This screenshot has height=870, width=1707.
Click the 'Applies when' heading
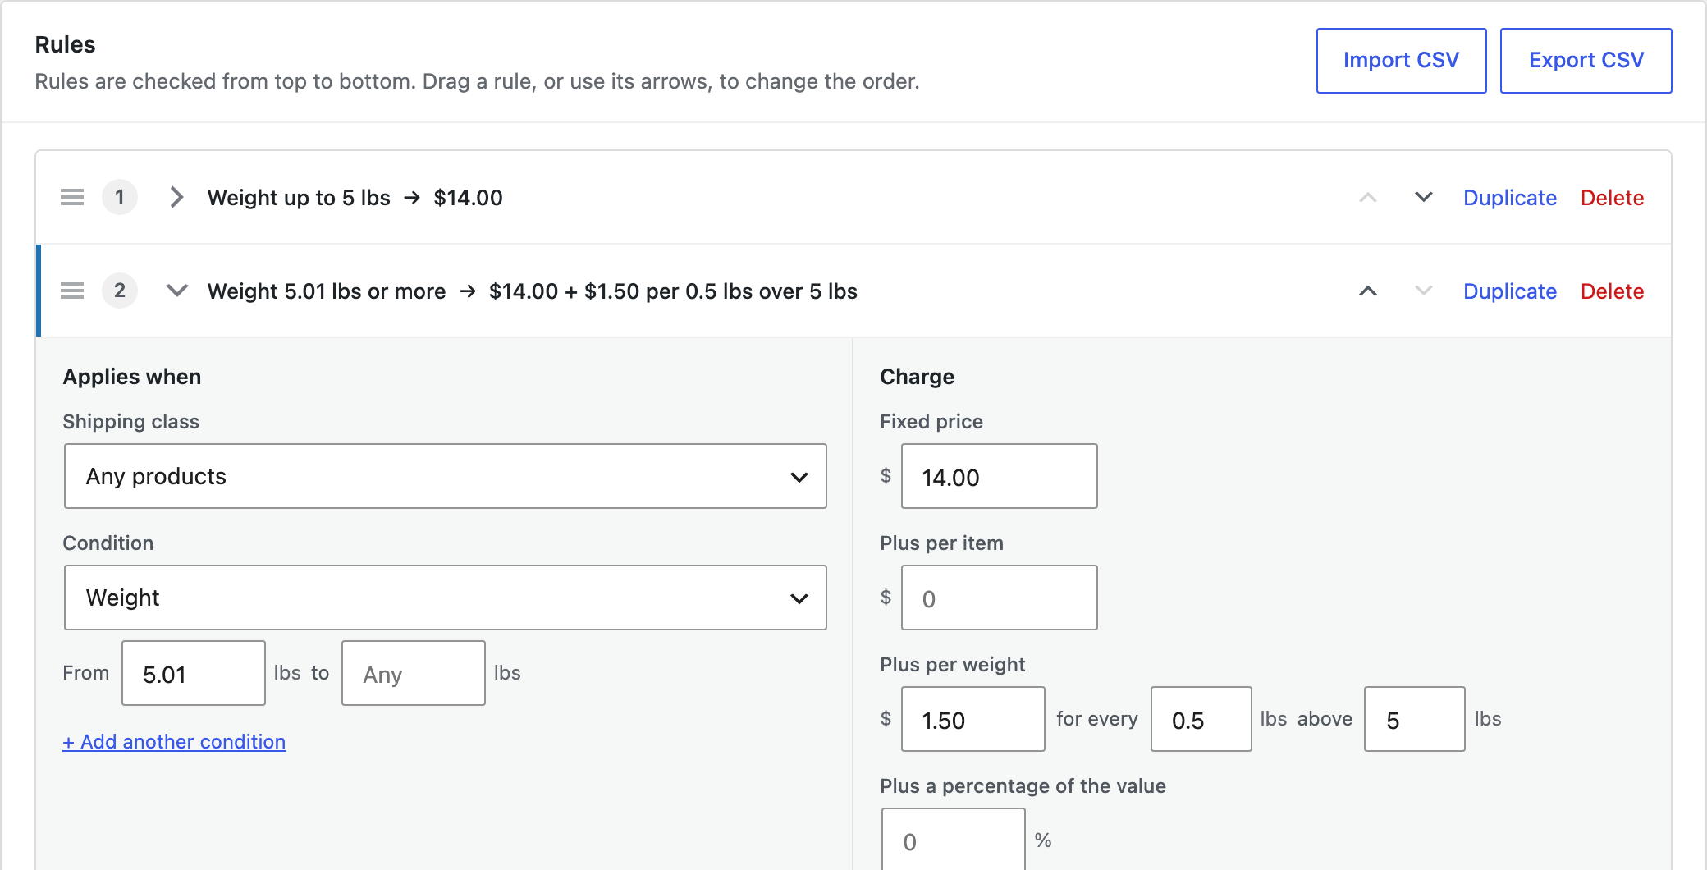(132, 377)
